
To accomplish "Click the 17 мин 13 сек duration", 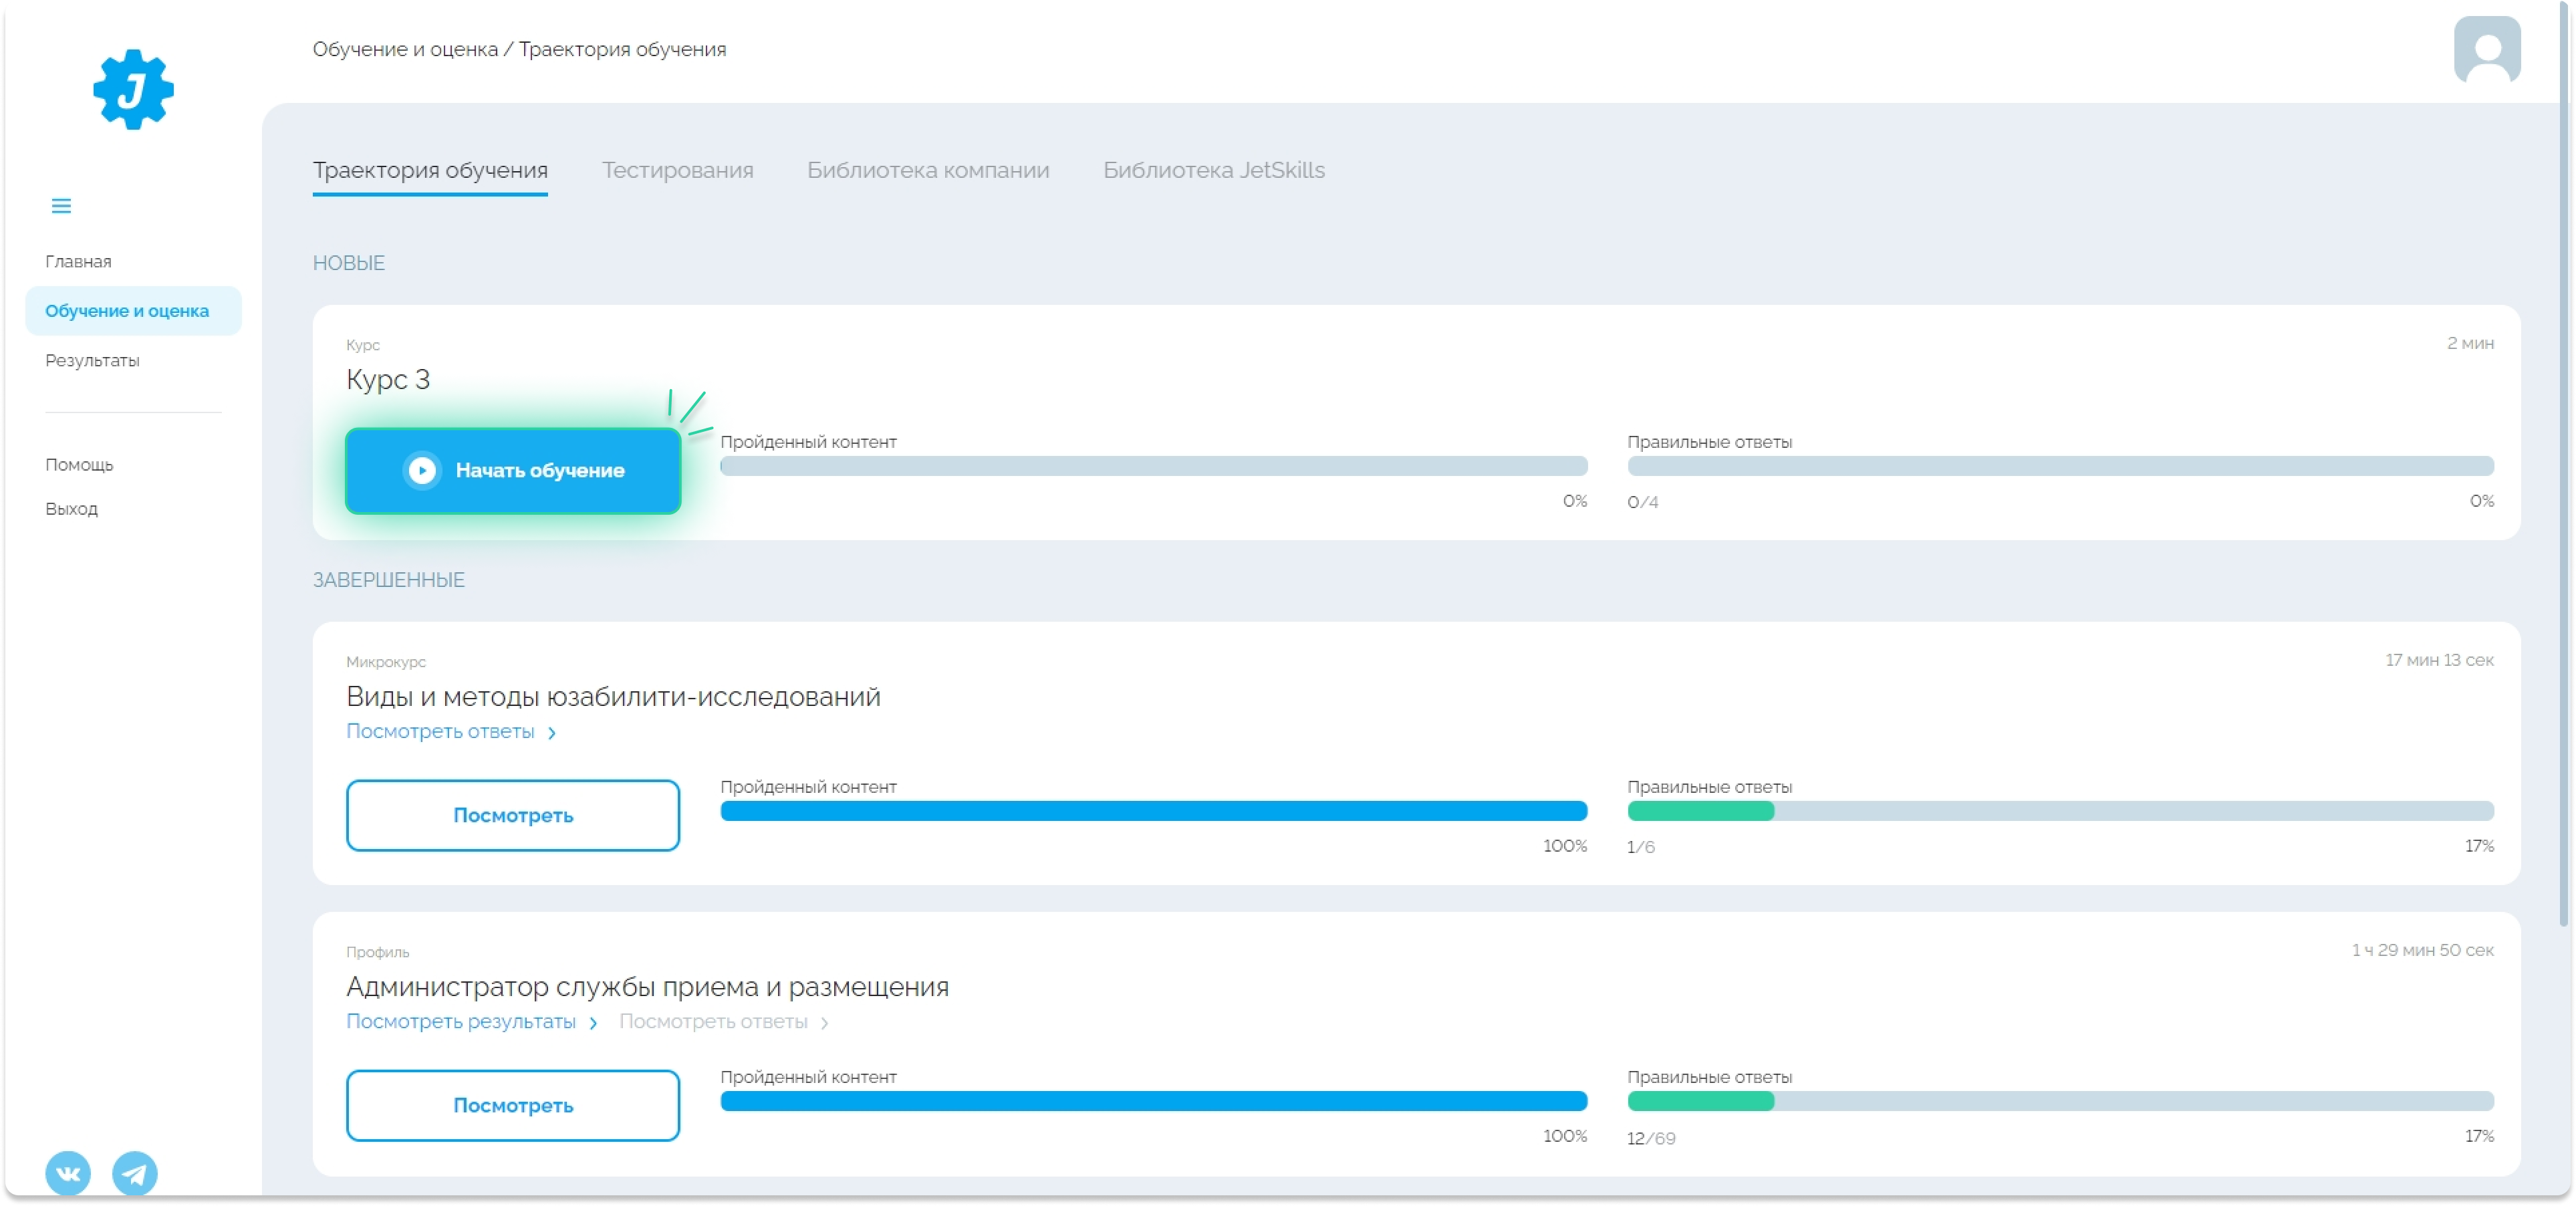I will pyautogui.click(x=2439, y=660).
